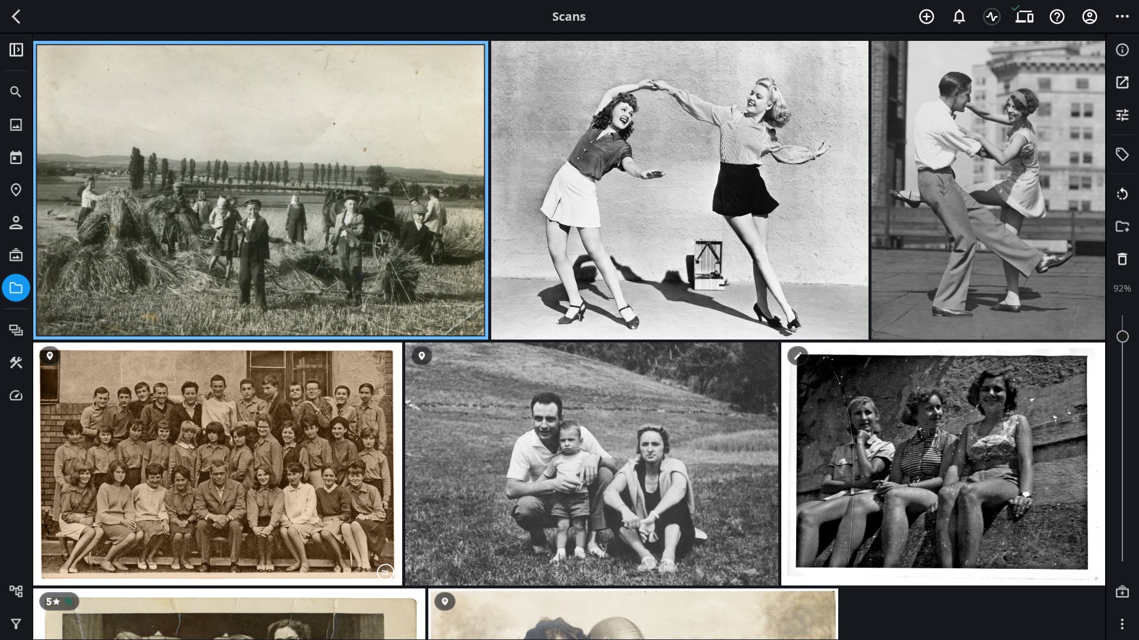Open the help question mark icon
This screenshot has width=1139, height=640.
click(x=1057, y=17)
